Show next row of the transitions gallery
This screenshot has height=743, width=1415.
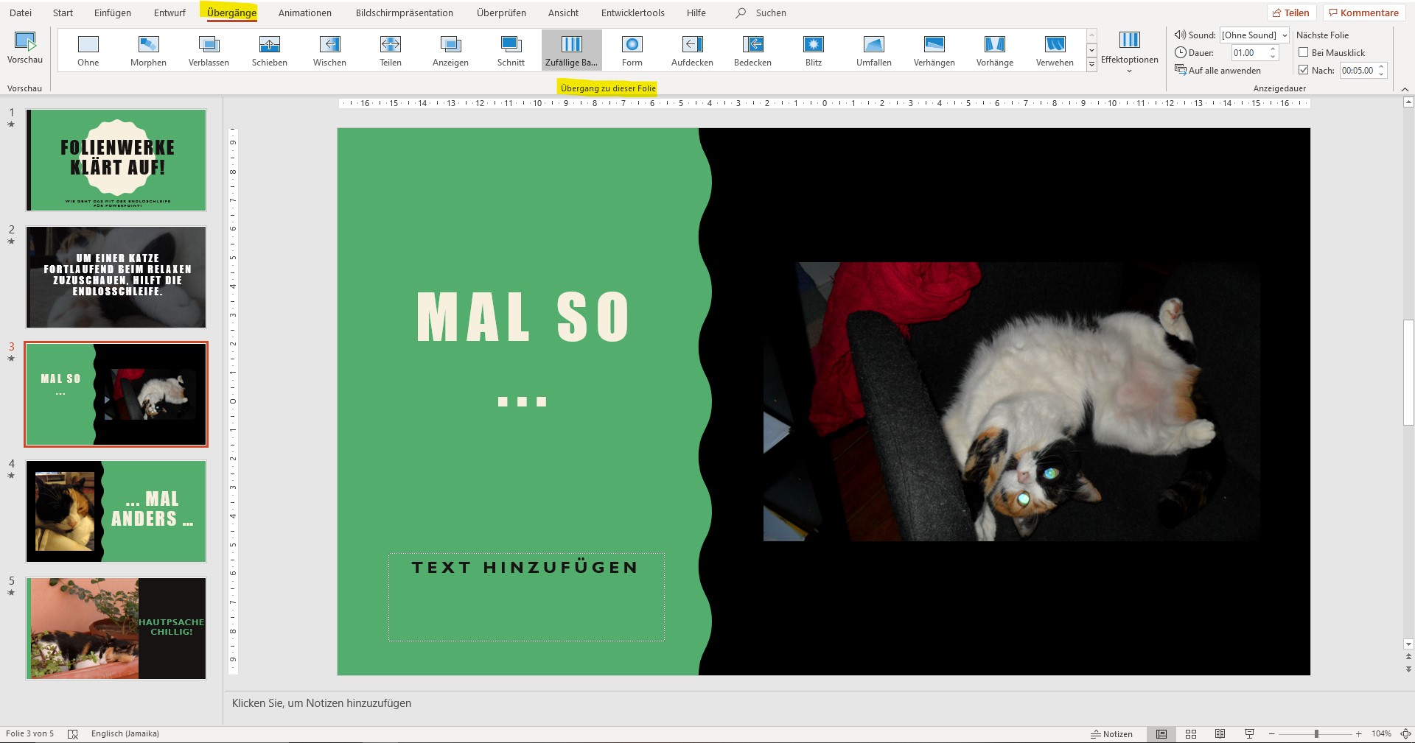point(1092,50)
